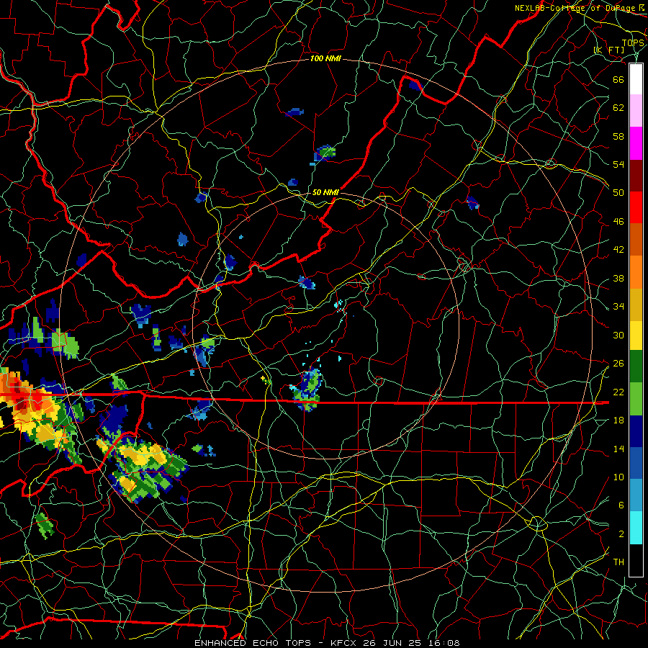Pick the yellow legend swatch
This screenshot has height=648, width=648.
click(x=636, y=336)
